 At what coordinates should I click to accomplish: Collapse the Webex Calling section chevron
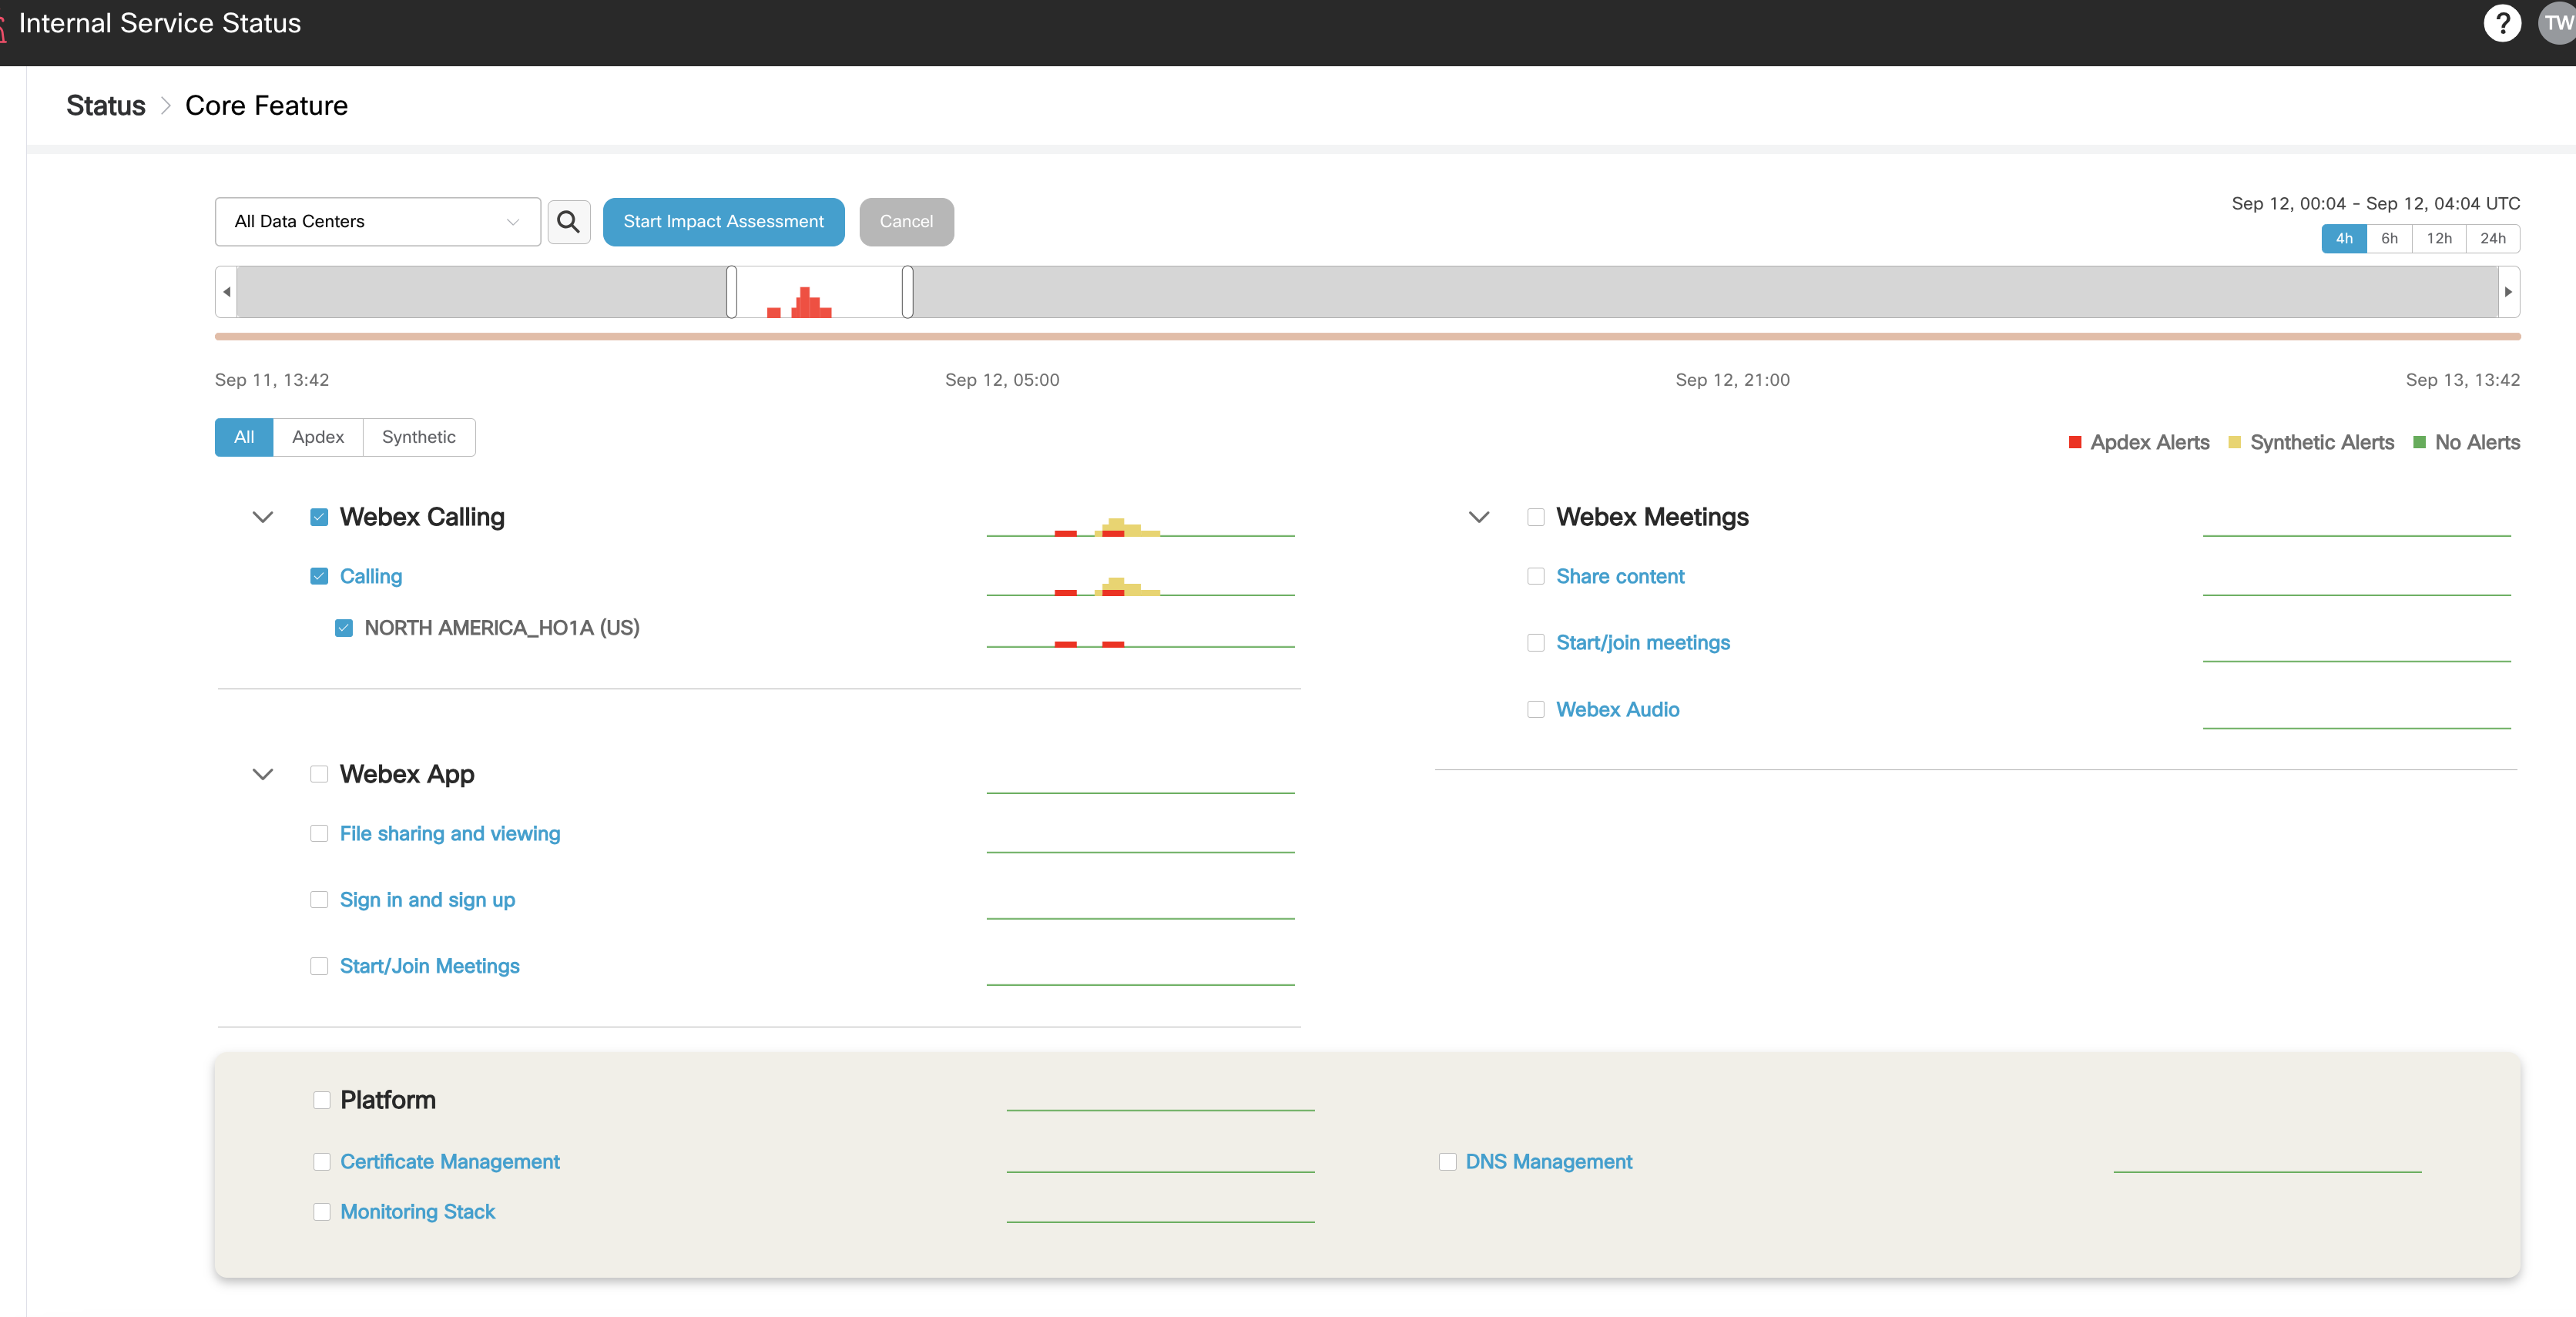pos(262,517)
